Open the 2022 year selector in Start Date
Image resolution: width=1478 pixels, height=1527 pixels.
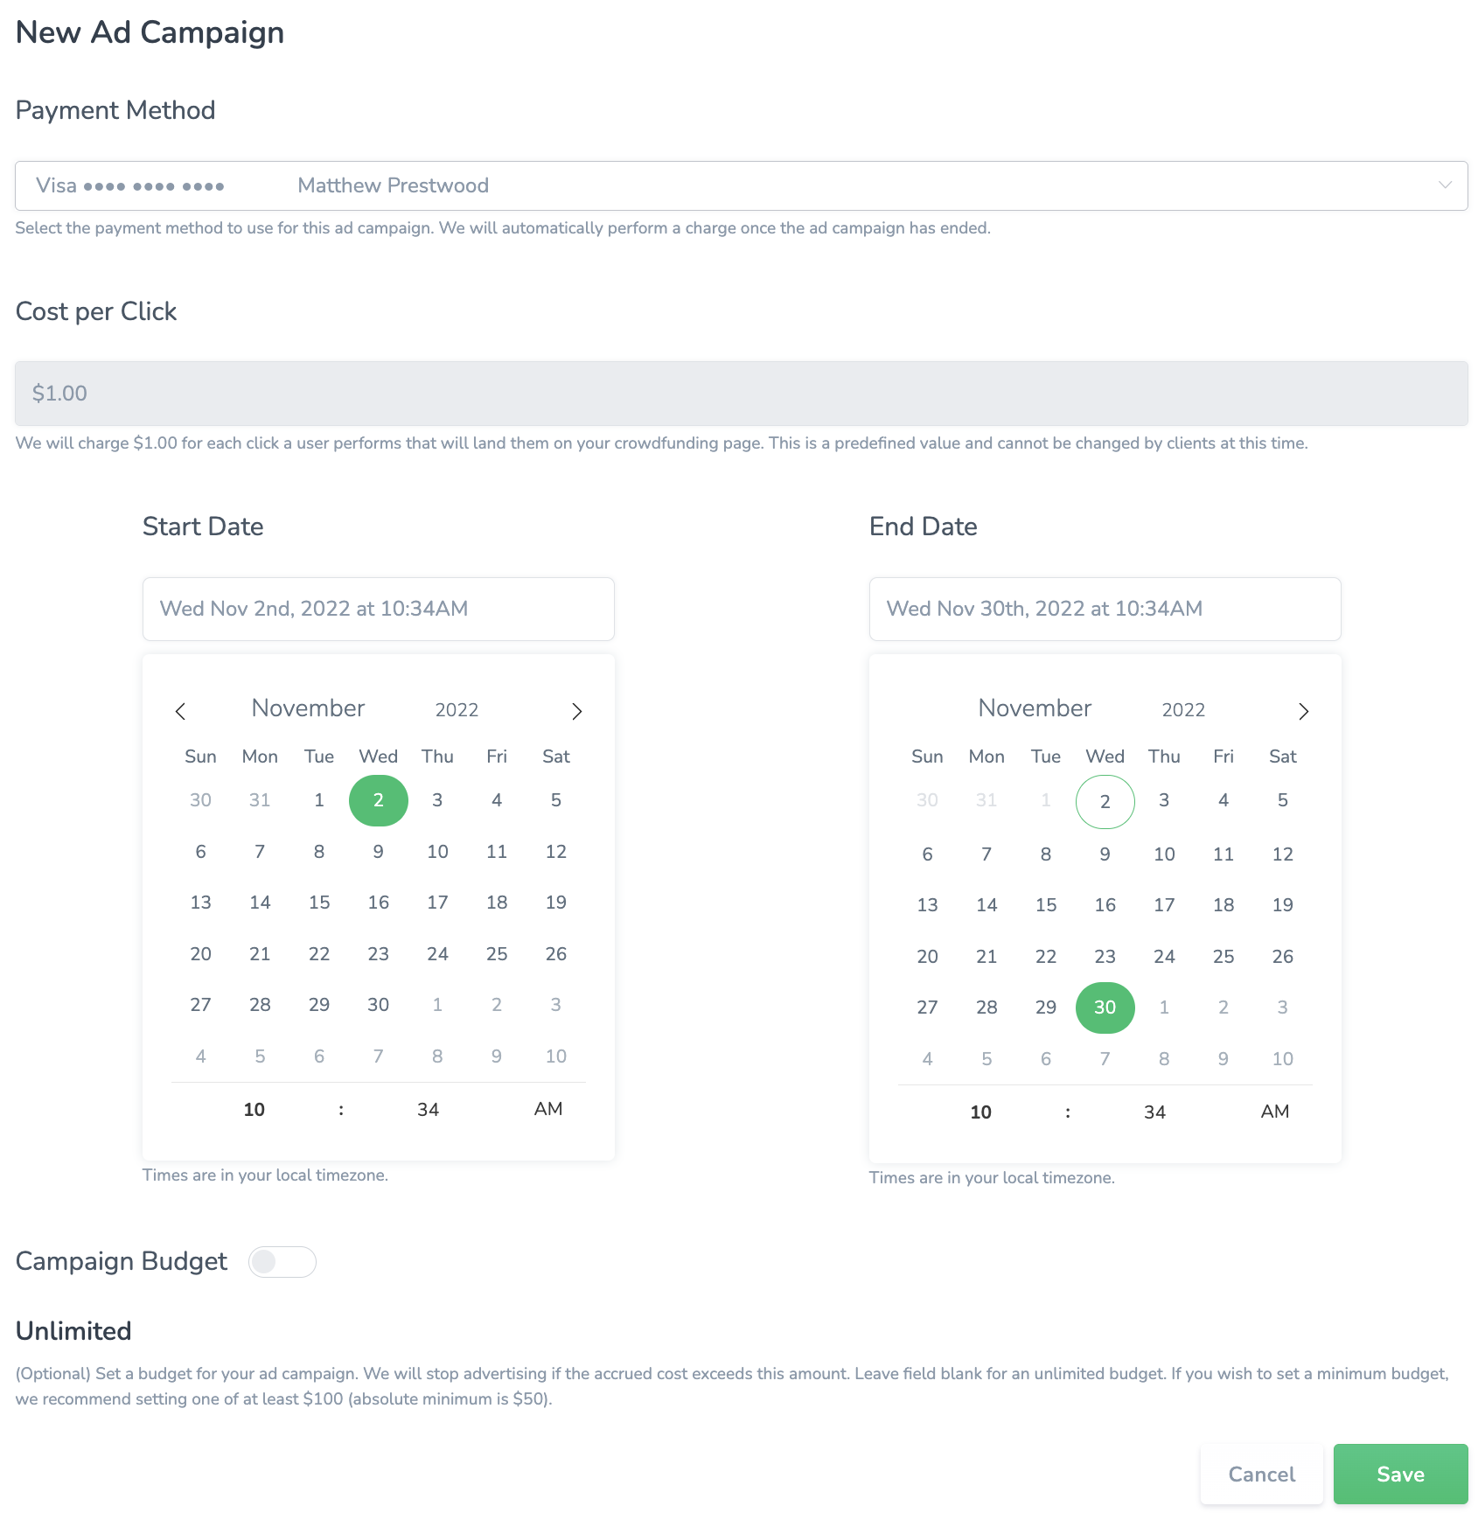click(457, 710)
